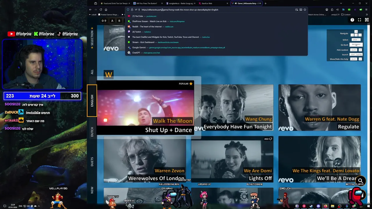Toggle favorite heart on Lights Off
Screen dimensions: 372x209
270,139
